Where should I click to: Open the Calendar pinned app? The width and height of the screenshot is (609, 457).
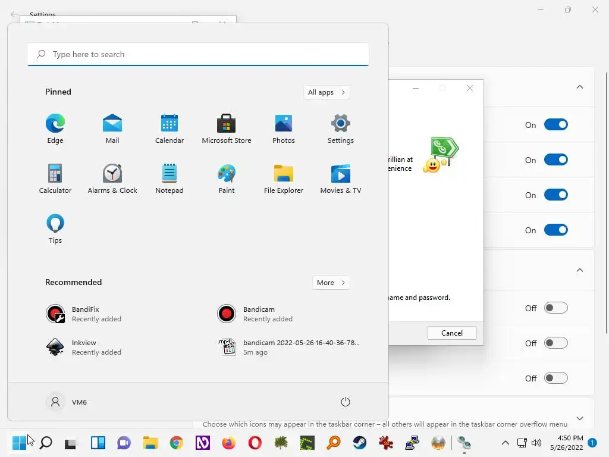pos(169,129)
